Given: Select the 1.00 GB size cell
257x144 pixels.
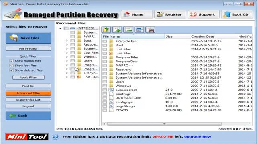Looking at the screenshot, I should coord(171,106).
